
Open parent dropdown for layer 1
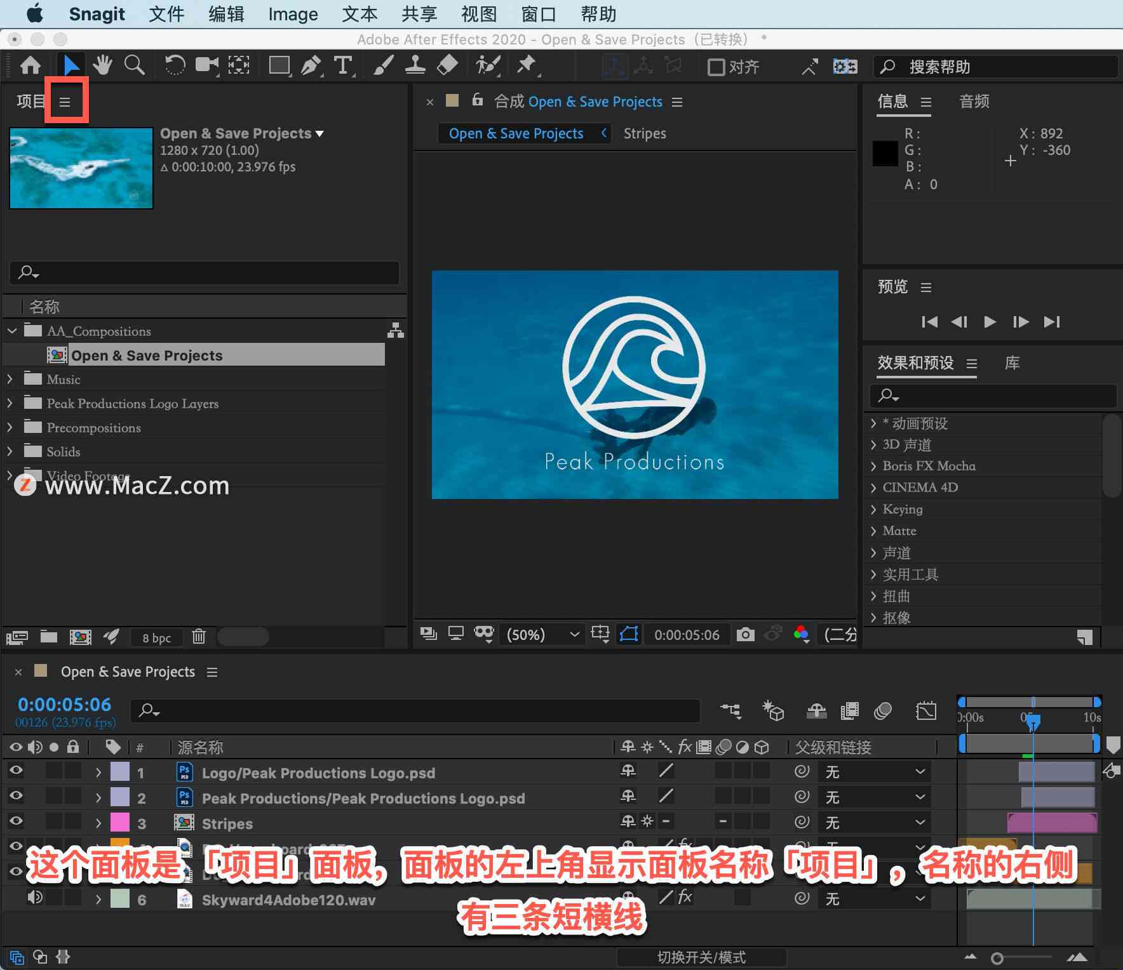pos(875,772)
